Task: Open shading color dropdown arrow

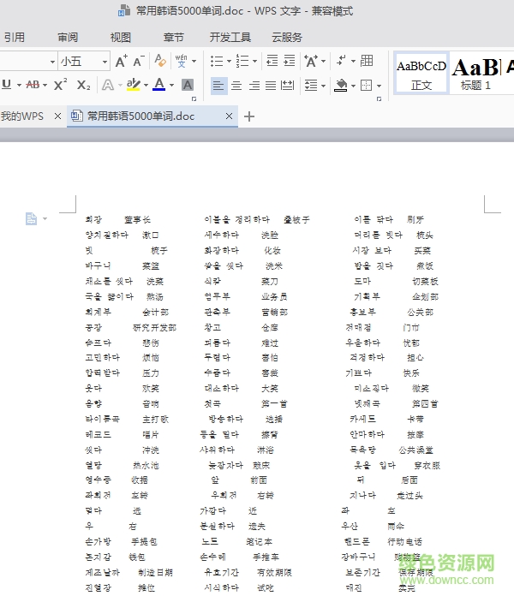Action: pyautogui.click(x=353, y=86)
